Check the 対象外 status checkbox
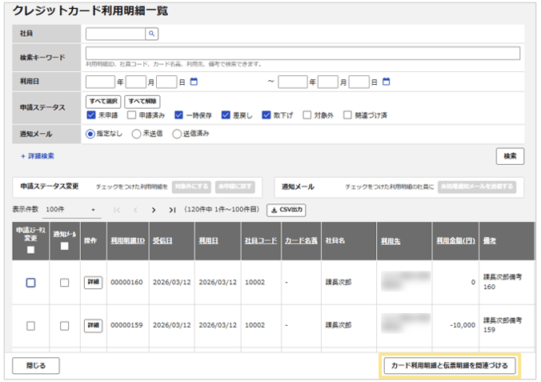The image size is (541, 382). point(307,115)
